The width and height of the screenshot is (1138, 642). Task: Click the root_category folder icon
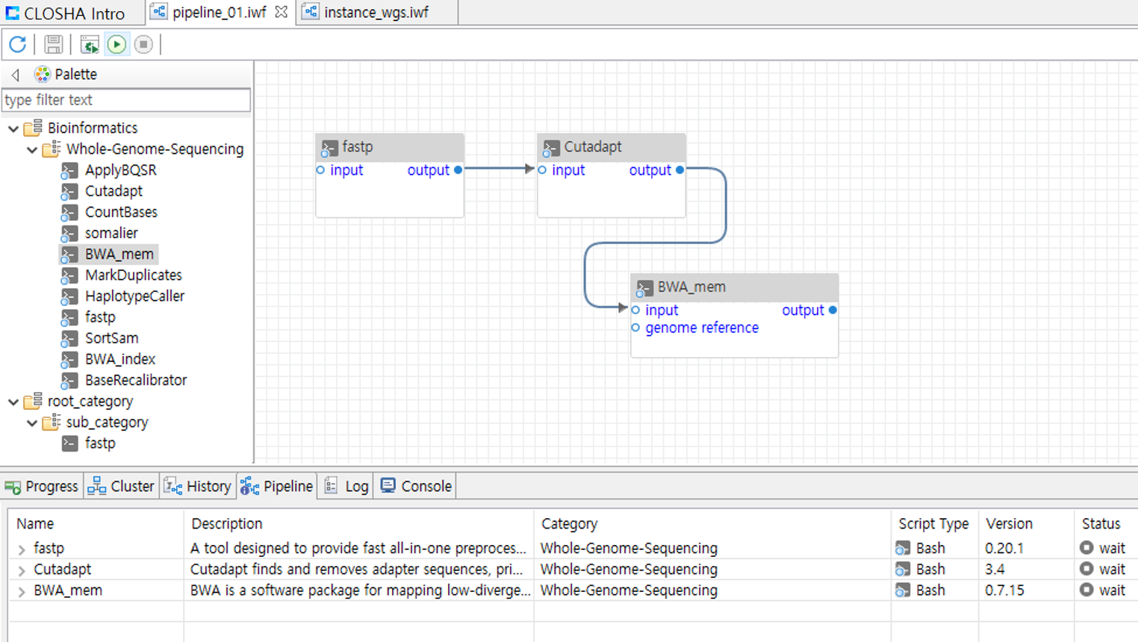coord(33,402)
